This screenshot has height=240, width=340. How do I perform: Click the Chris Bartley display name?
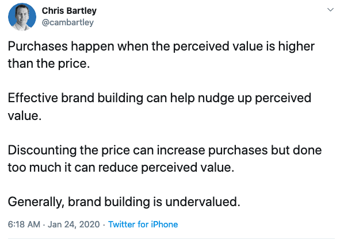[69, 10]
